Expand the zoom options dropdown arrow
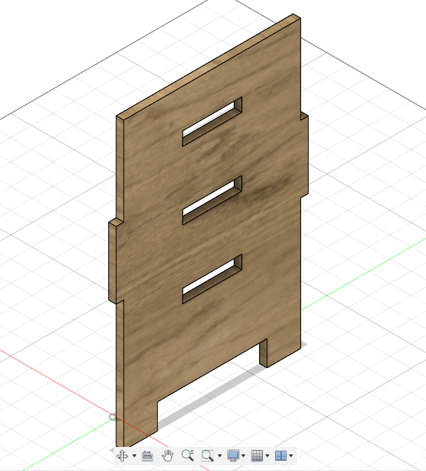426x471 pixels. [219, 456]
